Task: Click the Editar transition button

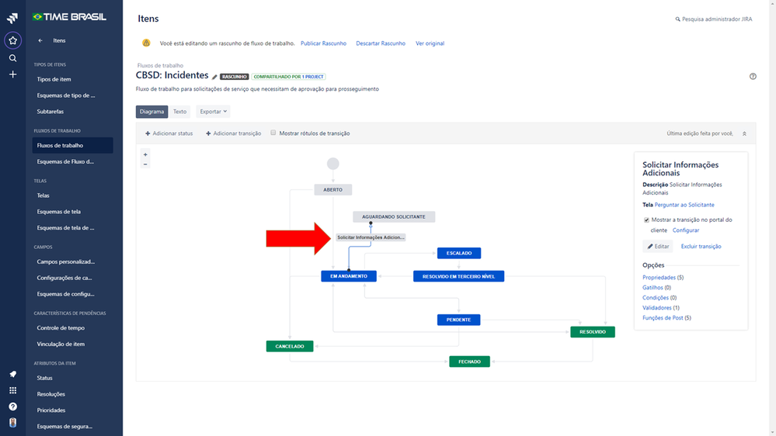Action: [658, 246]
